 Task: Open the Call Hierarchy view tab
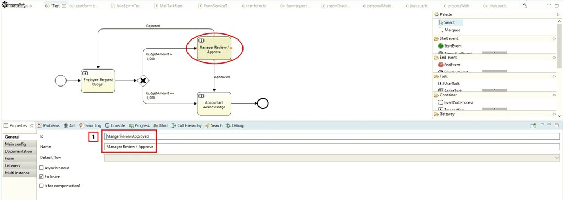point(186,125)
